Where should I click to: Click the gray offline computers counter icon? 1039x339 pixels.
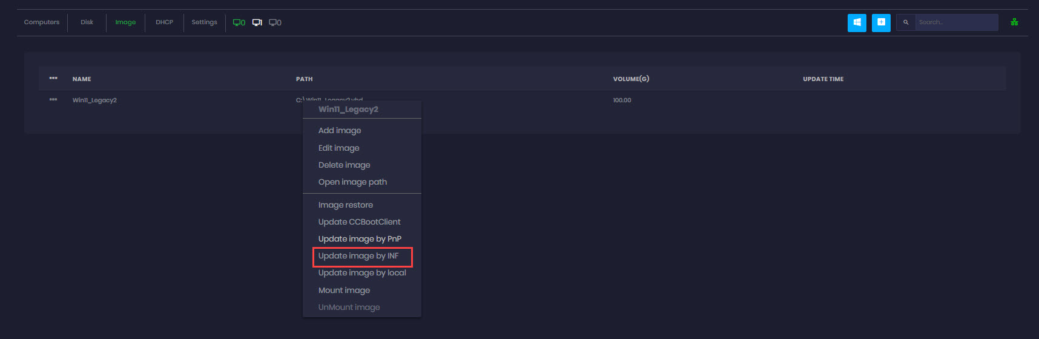coord(275,22)
